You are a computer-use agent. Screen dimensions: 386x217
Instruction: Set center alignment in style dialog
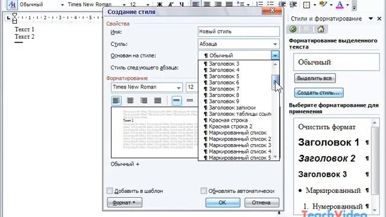coord(130,101)
